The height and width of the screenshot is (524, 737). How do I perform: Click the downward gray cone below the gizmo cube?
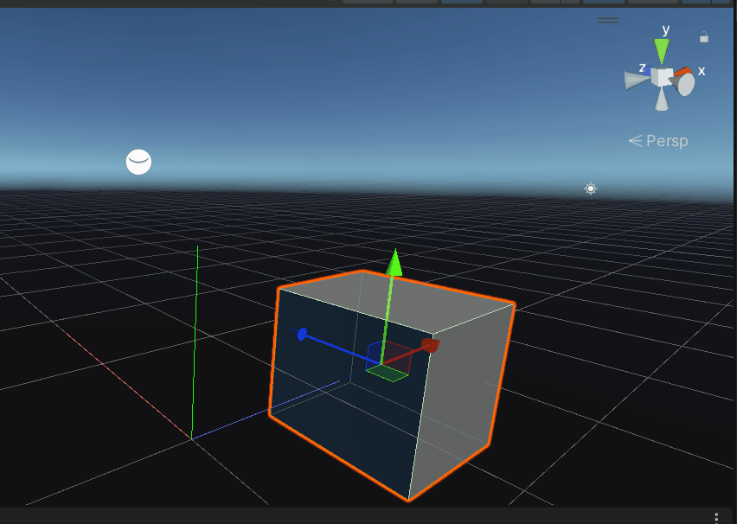pos(662,101)
